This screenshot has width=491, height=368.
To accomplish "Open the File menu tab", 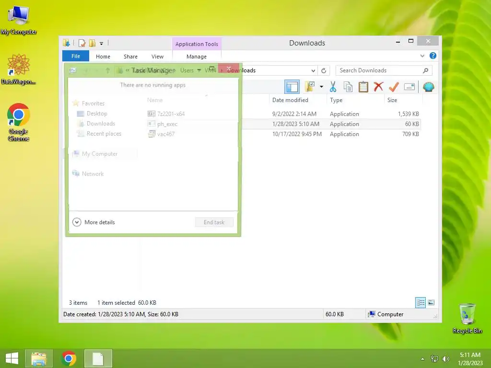I will (x=76, y=56).
